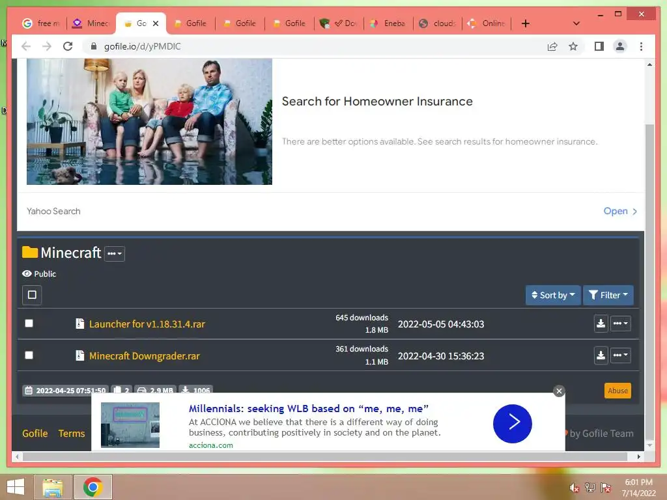
Task: Click the yellow Minecraft folder icon
Action: [x=30, y=252]
